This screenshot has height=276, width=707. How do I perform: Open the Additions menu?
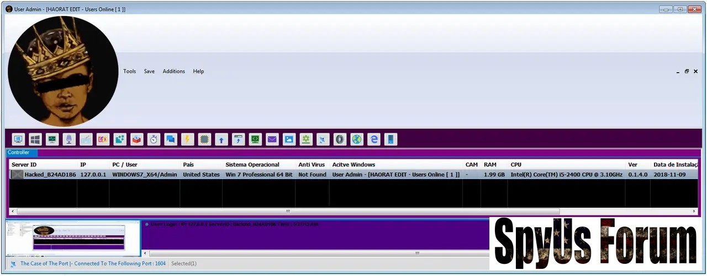[x=173, y=71]
